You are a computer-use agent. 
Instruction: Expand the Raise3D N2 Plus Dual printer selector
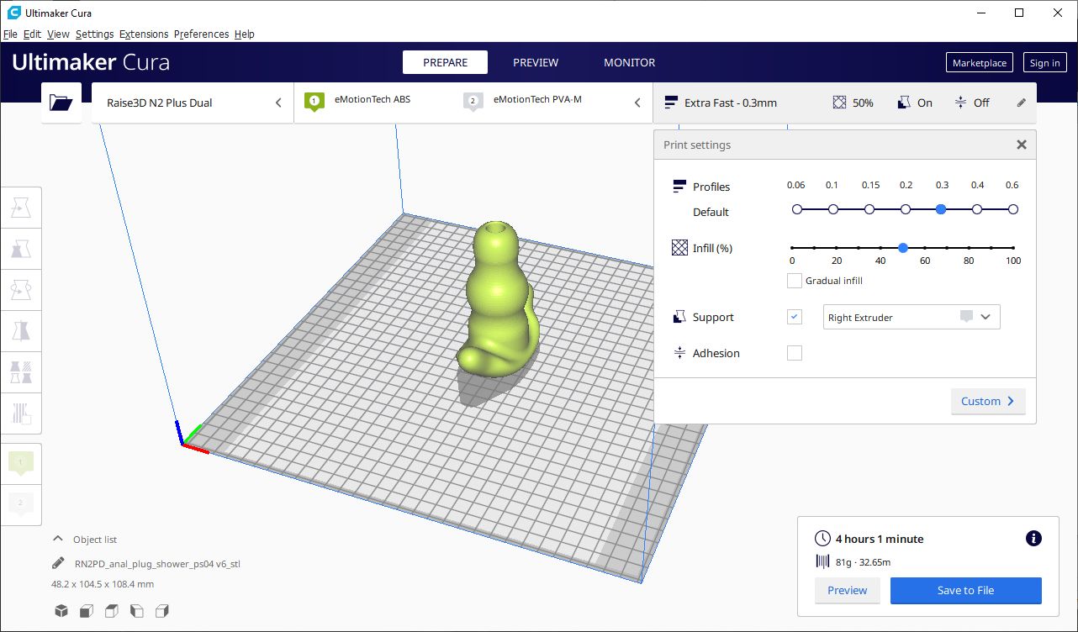[x=193, y=103]
